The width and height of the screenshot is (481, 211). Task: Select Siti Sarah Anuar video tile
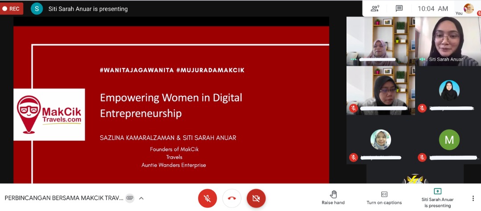click(x=447, y=41)
